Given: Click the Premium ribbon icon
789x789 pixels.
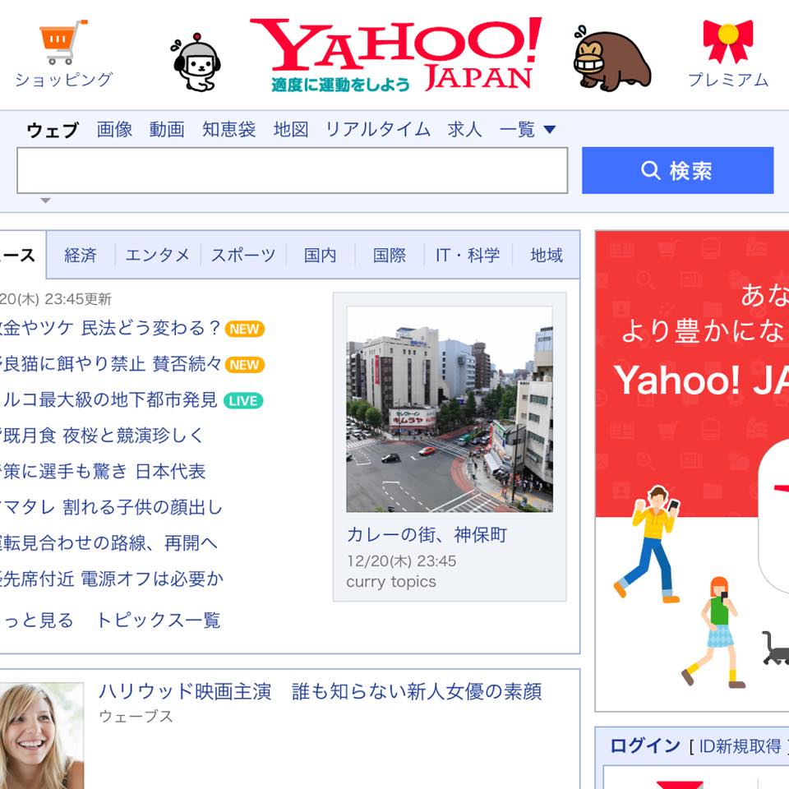Looking at the screenshot, I should point(728,41).
